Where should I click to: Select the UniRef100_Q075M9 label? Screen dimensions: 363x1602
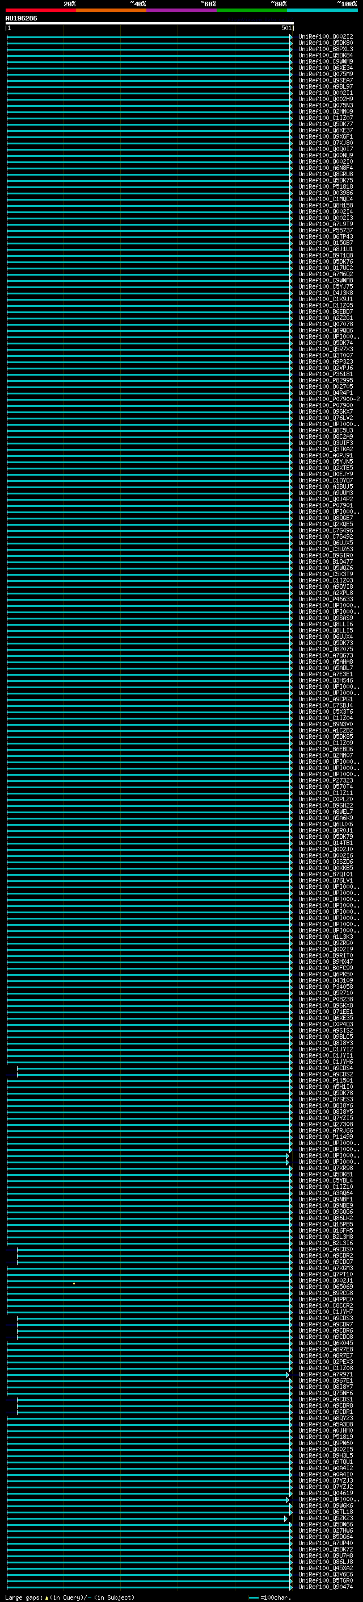coord(326,74)
